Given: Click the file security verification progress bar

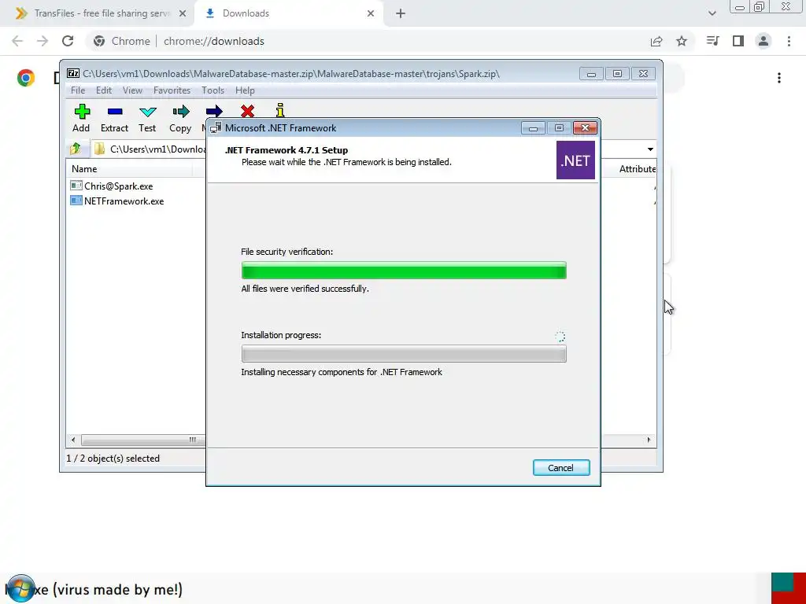Looking at the screenshot, I should (x=404, y=271).
